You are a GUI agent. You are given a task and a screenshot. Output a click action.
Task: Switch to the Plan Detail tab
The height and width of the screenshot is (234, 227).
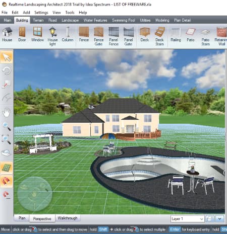pyautogui.click(x=182, y=20)
